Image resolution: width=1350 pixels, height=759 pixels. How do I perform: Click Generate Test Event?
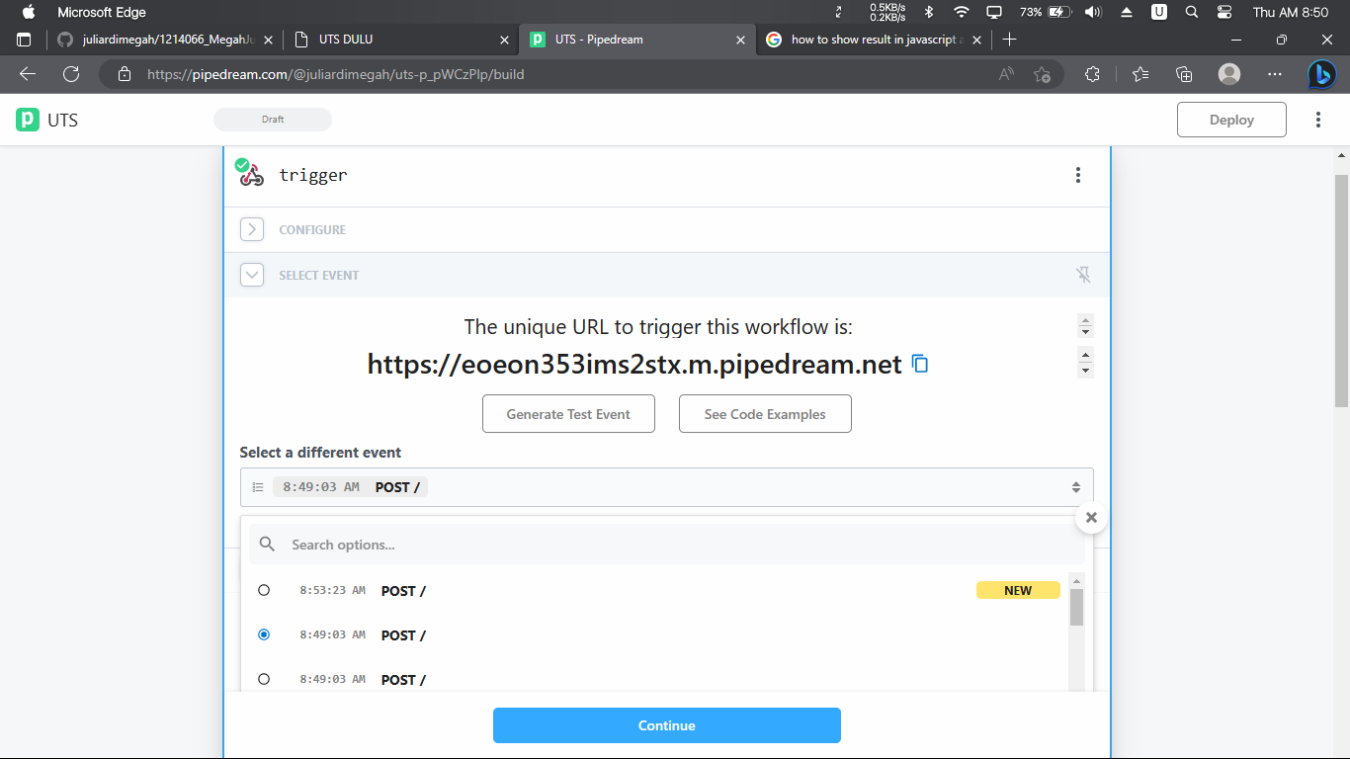point(568,414)
